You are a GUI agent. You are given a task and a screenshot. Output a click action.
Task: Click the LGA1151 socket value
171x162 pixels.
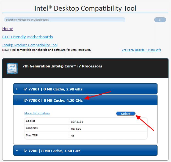(x=77, y=121)
